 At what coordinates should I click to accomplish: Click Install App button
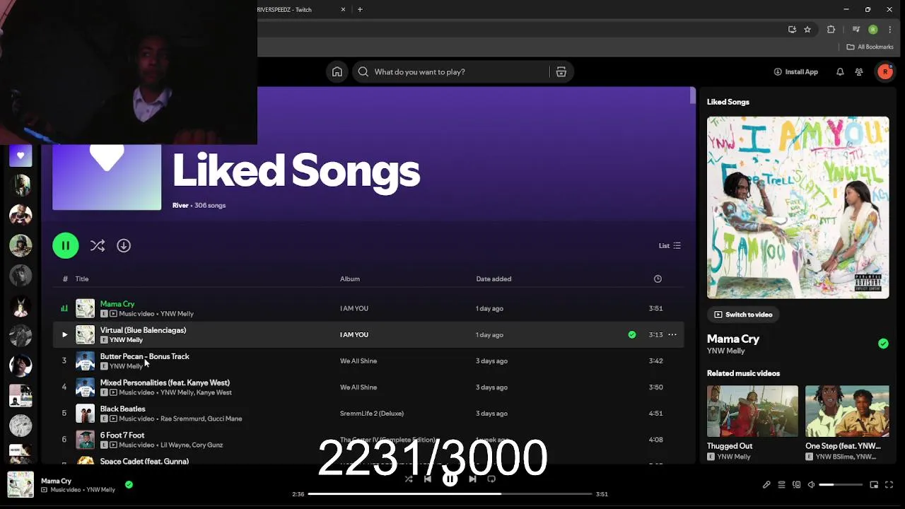(x=796, y=71)
